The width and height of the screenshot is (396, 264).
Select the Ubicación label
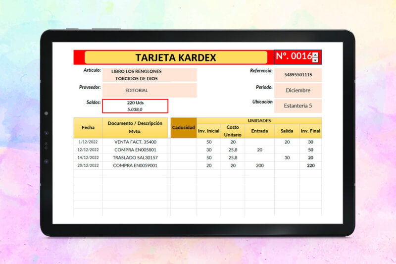point(262,102)
